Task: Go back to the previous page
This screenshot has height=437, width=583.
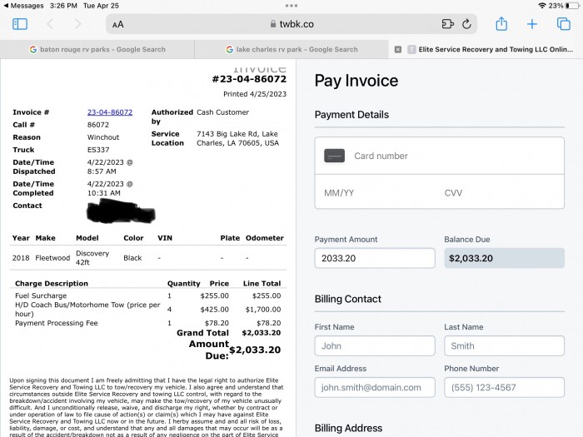Action: coord(50,24)
